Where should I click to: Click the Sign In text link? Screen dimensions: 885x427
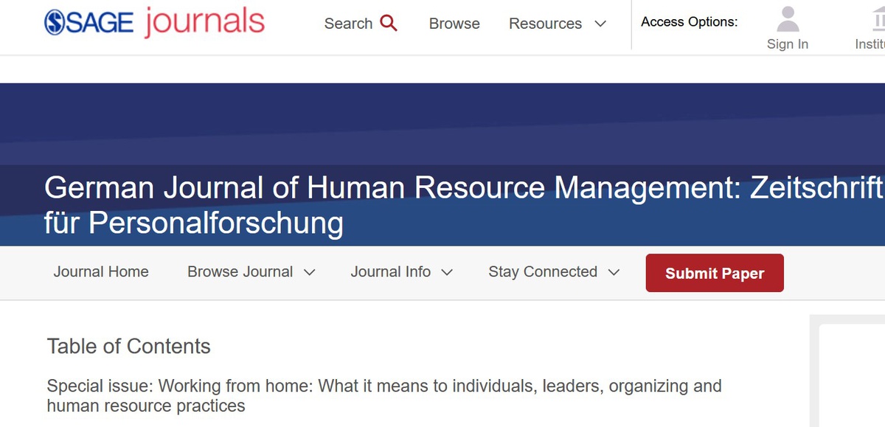tap(788, 44)
